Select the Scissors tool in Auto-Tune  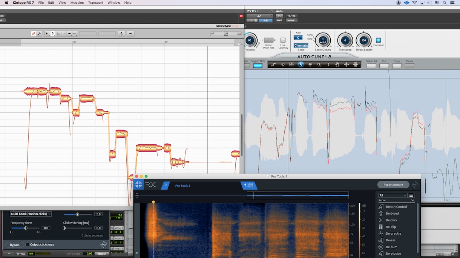310,65
